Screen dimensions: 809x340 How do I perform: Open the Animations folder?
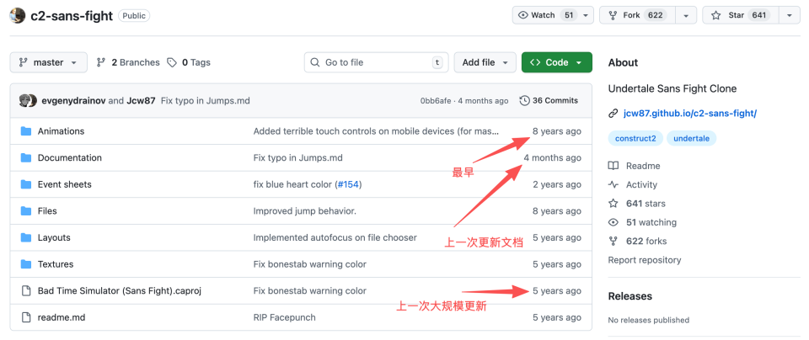tap(61, 131)
